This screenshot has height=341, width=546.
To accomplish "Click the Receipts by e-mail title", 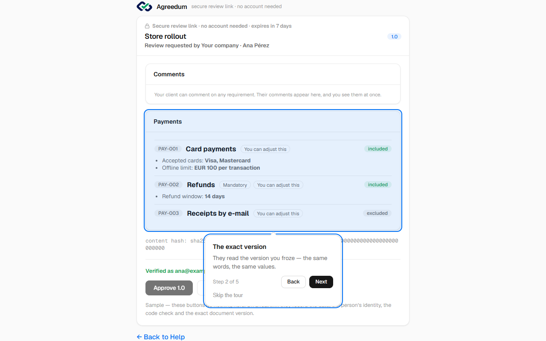I will [x=218, y=213].
